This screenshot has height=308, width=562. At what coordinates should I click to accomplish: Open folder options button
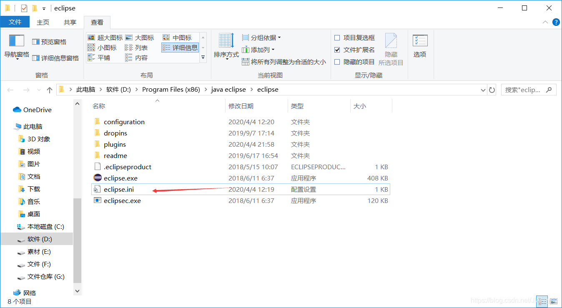[x=420, y=46]
